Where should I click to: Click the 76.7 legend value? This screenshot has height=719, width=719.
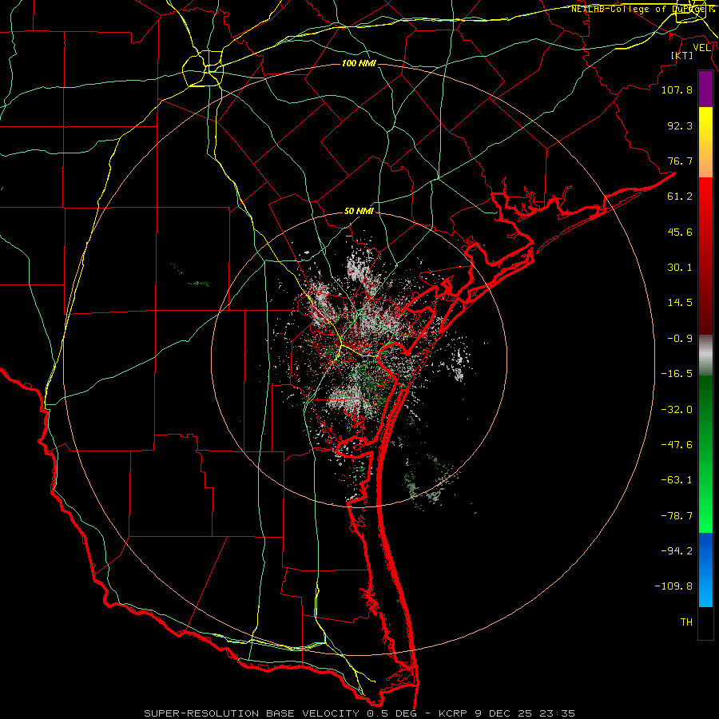[680, 161]
